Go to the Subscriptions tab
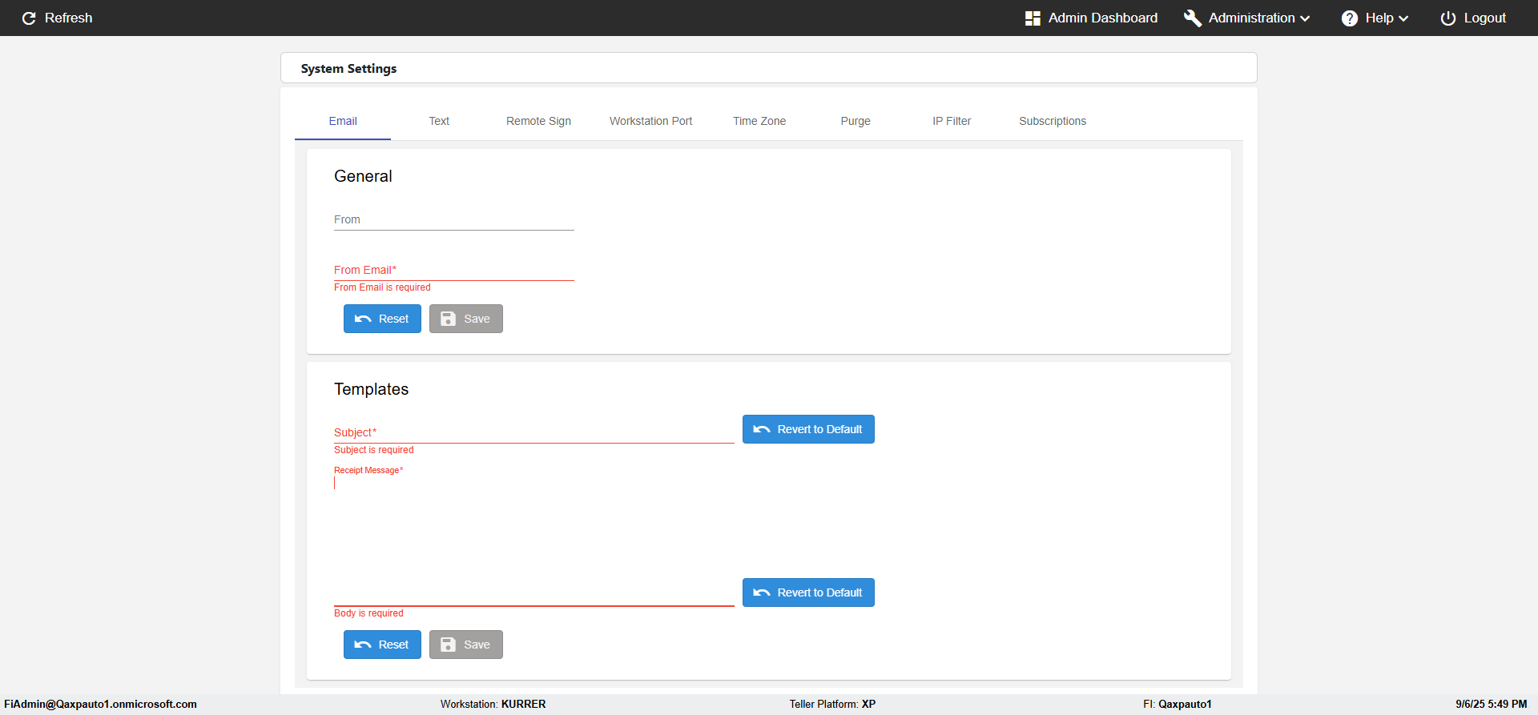 coord(1053,122)
